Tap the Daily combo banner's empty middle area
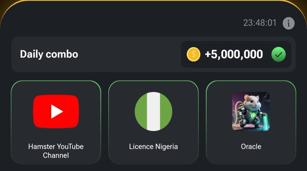Image resolution: width=307 pixels, height=171 pixels. click(129, 54)
